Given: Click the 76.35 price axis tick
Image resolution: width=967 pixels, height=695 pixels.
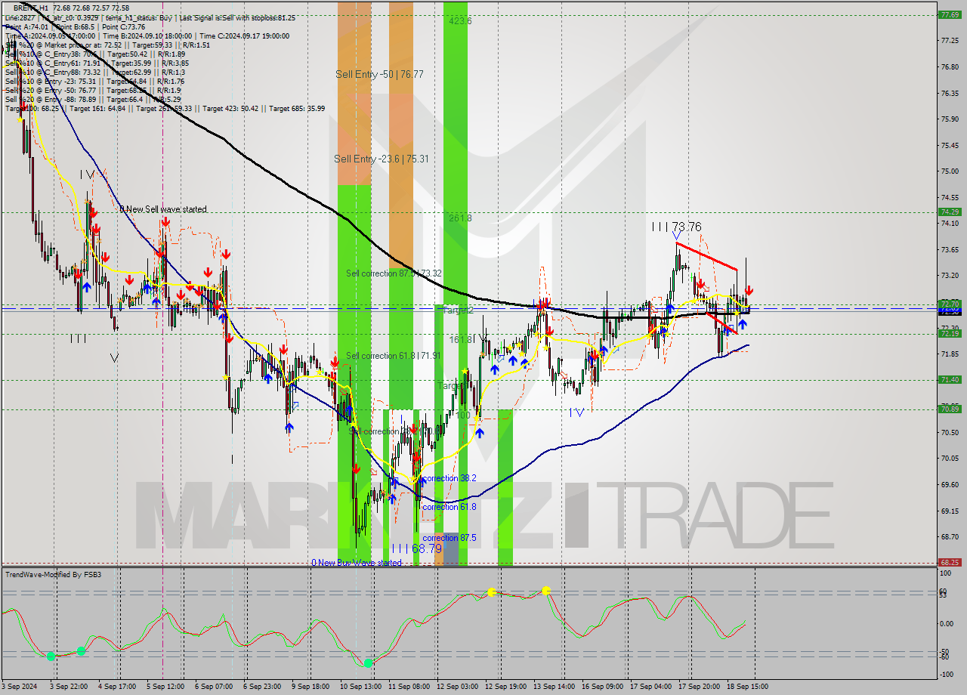Looking at the screenshot, I should click(950, 93).
